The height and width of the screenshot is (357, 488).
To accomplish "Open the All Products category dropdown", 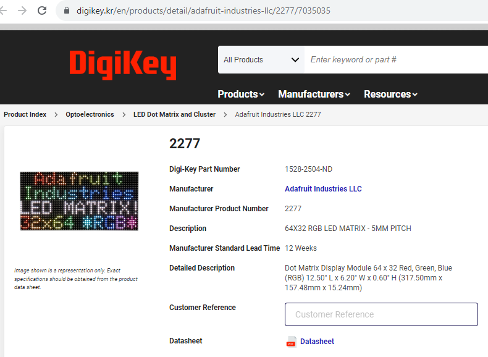I will click(261, 60).
